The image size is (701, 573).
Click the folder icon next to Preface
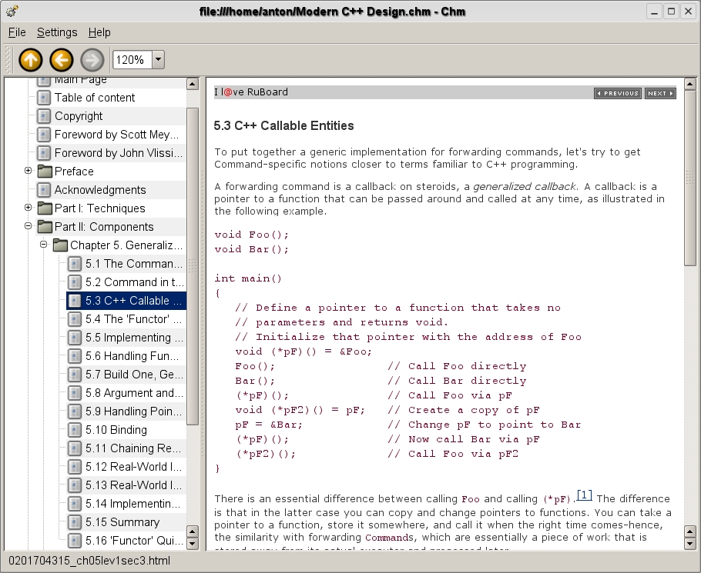[45, 171]
